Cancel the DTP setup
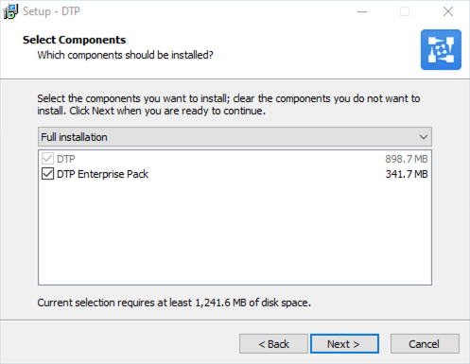 pos(425,343)
